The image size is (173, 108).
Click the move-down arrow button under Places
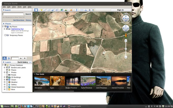pyautogui.click(x=25, y=58)
